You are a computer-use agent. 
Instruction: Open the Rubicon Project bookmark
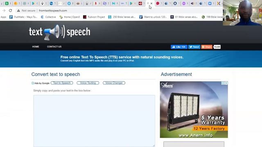[x=94, y=17]
